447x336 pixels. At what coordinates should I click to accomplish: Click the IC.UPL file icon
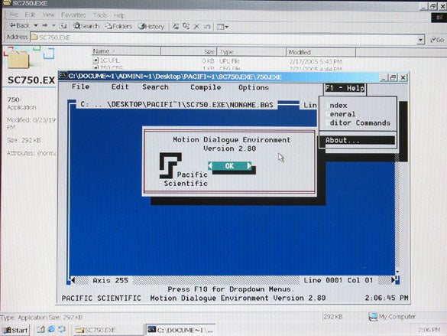point(96,60)
